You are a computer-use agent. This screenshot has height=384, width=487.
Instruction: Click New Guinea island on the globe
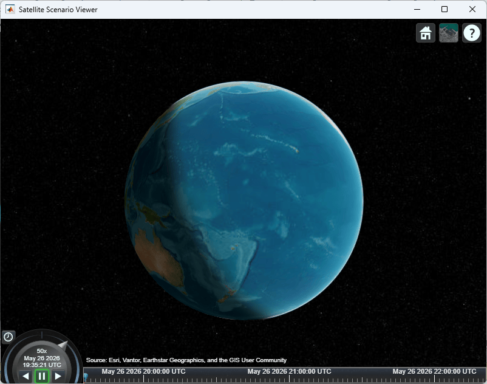pos(153,213)
